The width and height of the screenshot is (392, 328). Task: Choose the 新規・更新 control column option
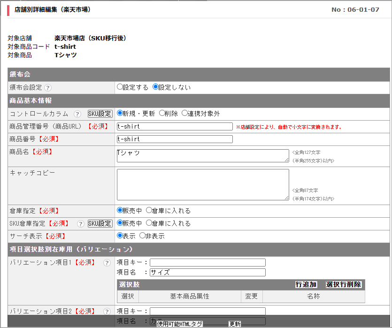click(x=120, y=113)
